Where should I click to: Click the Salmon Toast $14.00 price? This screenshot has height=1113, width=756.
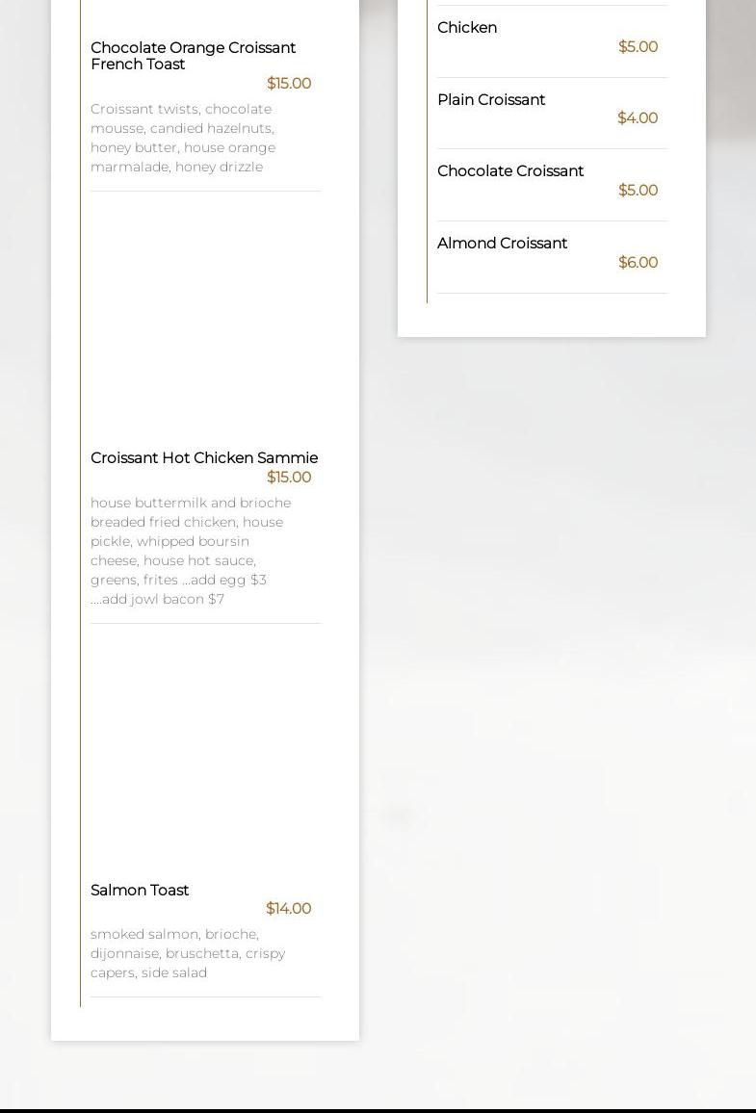pos(288,909)
